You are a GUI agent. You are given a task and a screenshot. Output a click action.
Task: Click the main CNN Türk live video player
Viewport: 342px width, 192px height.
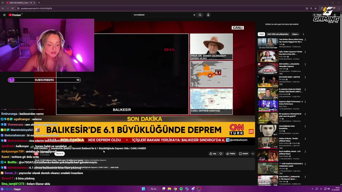pyautogui.click(x=145, y=83)
